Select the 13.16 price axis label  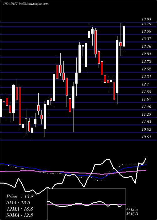[146, 47]
